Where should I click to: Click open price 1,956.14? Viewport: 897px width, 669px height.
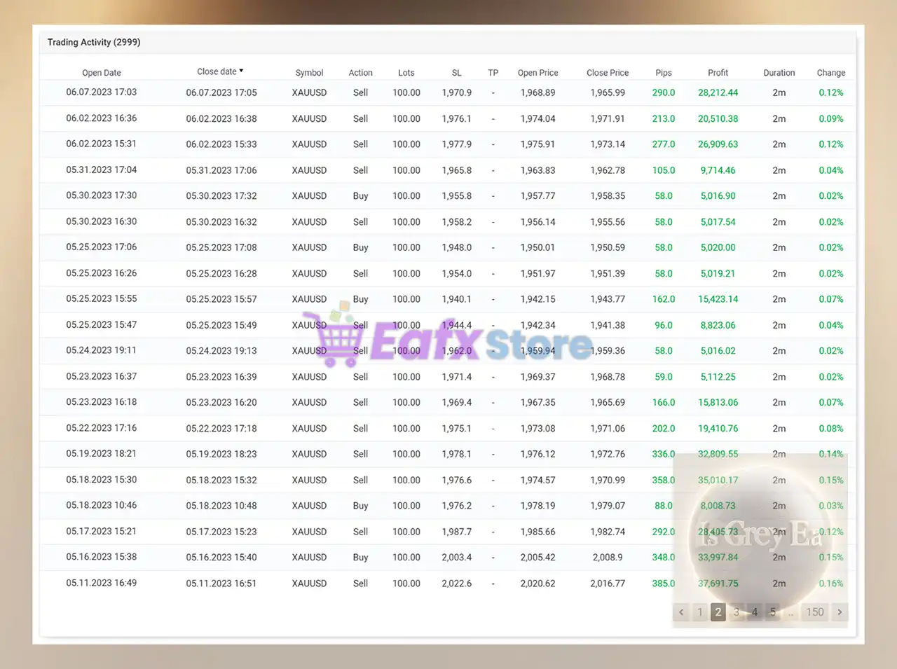538,222
